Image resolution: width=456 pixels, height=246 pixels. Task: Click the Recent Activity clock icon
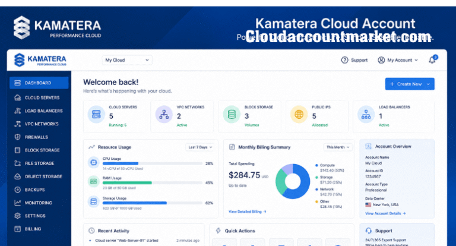(91, 231)
